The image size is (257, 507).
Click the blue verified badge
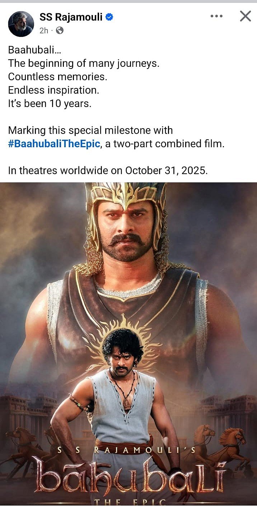point(109,17)
